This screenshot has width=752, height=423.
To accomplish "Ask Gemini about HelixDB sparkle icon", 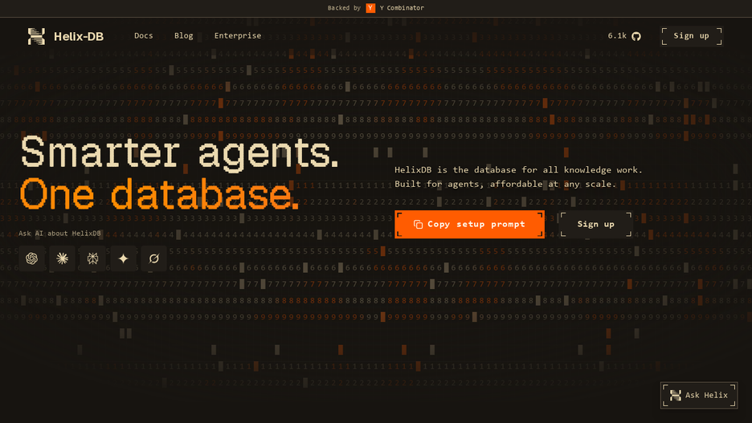I will (123, 258).
